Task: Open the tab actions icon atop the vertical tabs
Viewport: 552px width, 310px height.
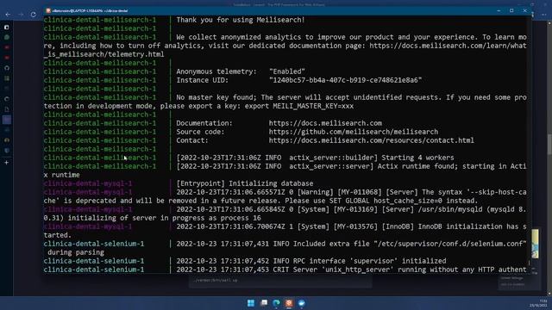Action: [7, 27]
